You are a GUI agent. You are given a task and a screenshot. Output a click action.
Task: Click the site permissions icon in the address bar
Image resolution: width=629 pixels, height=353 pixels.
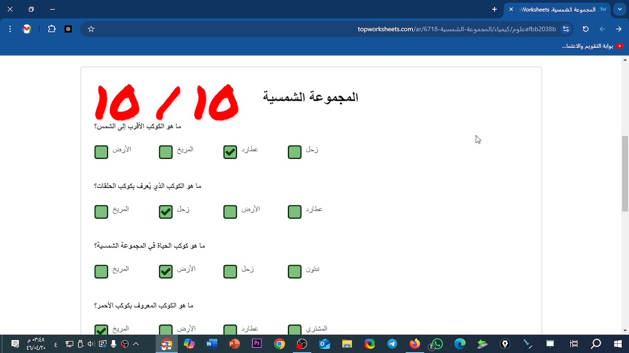(566, 29)
